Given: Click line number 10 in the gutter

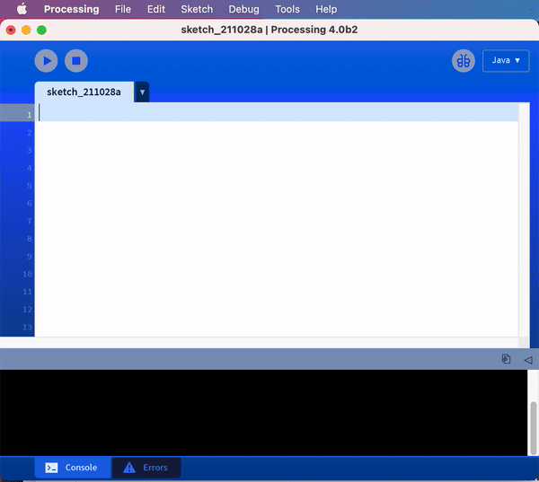Looking at the screenshot, I should (x=28, y=274).
